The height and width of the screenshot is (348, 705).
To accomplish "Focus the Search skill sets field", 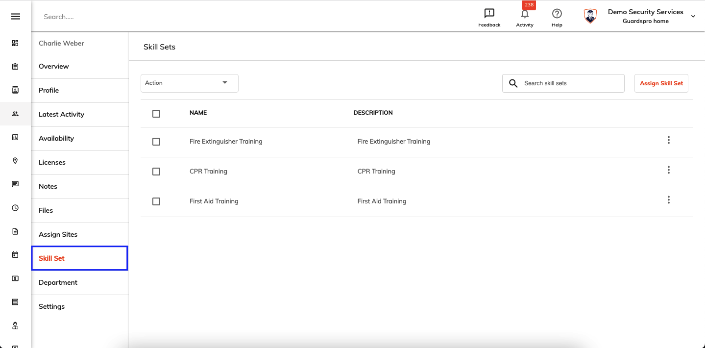I will tap(563, 83).
